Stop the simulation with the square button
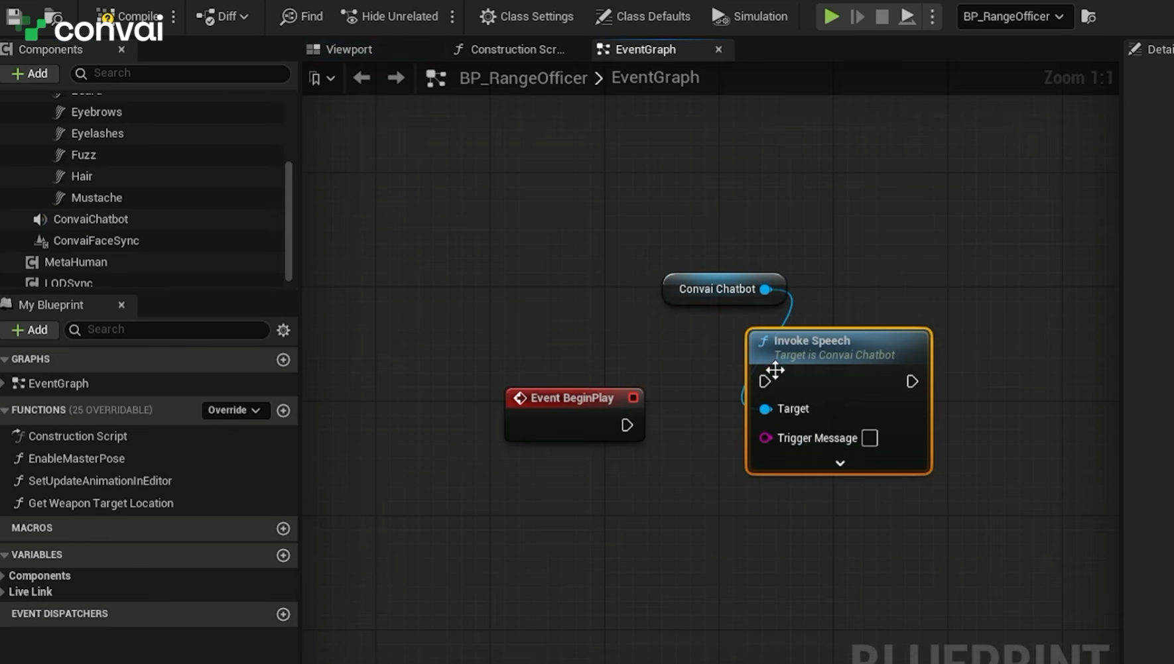 coord(881,17)
